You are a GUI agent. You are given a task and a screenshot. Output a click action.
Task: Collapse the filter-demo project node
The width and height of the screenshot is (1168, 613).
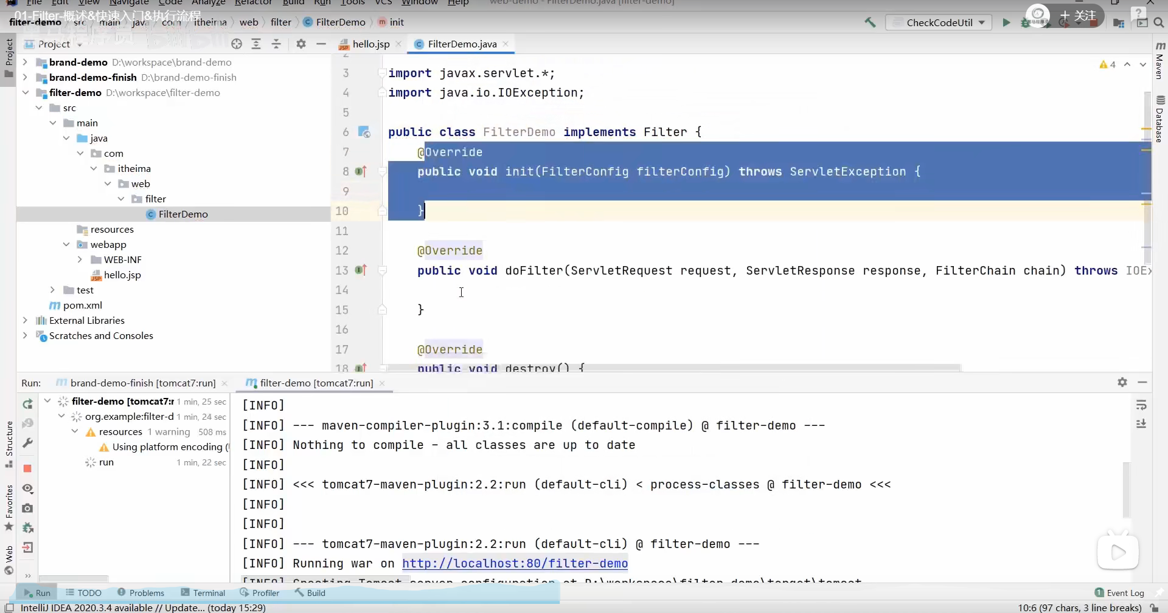click(25, 92)
